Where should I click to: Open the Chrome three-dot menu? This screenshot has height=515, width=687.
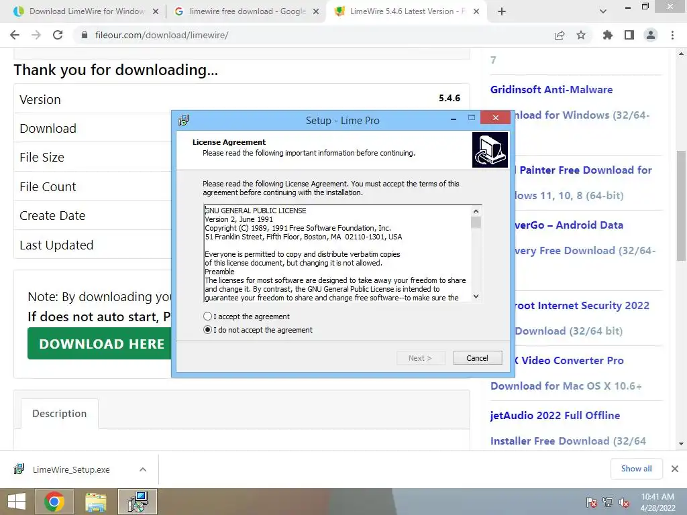[672, 35]
